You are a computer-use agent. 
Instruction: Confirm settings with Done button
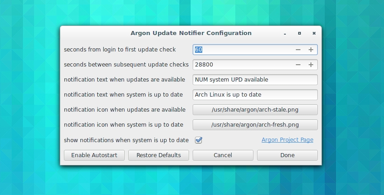pyautogui.click(x=287, y=155)
